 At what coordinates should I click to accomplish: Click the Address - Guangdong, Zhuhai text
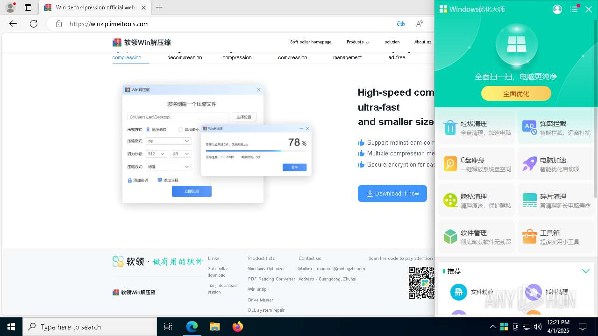click(327, 279)
